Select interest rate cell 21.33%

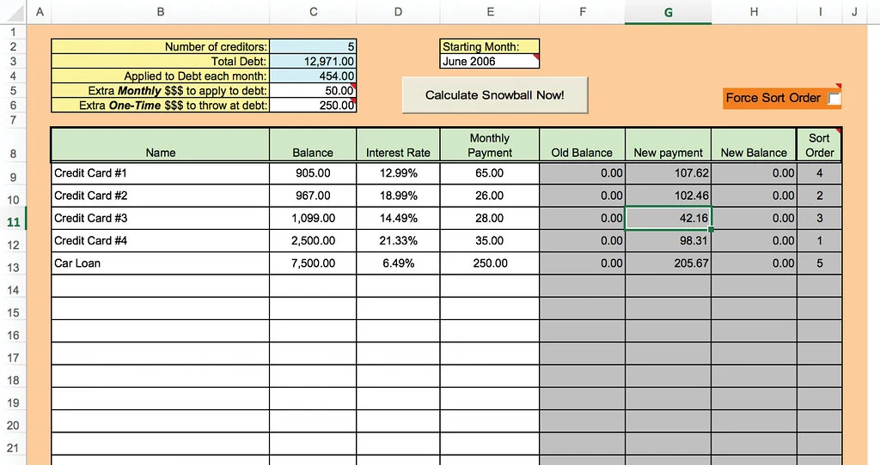click(x=399, y=240)
